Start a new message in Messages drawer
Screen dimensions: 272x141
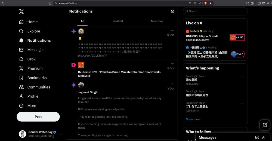(257, 137)
